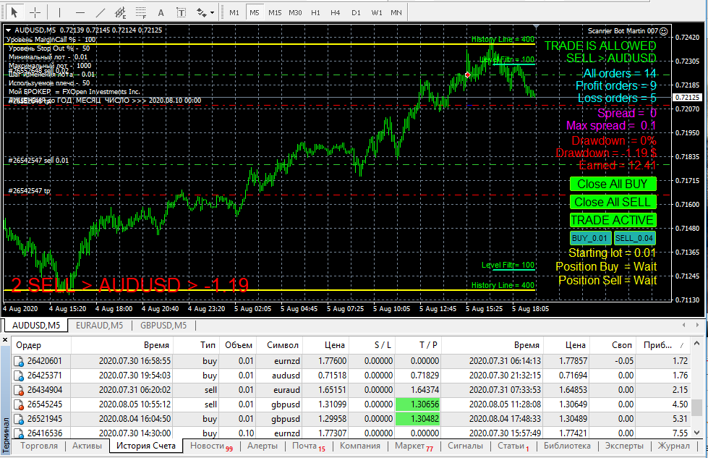Image resolution: width=708 pixels, height=458 pixels.
Task: Activate the crosshair tool
Action: pos(35,12)
